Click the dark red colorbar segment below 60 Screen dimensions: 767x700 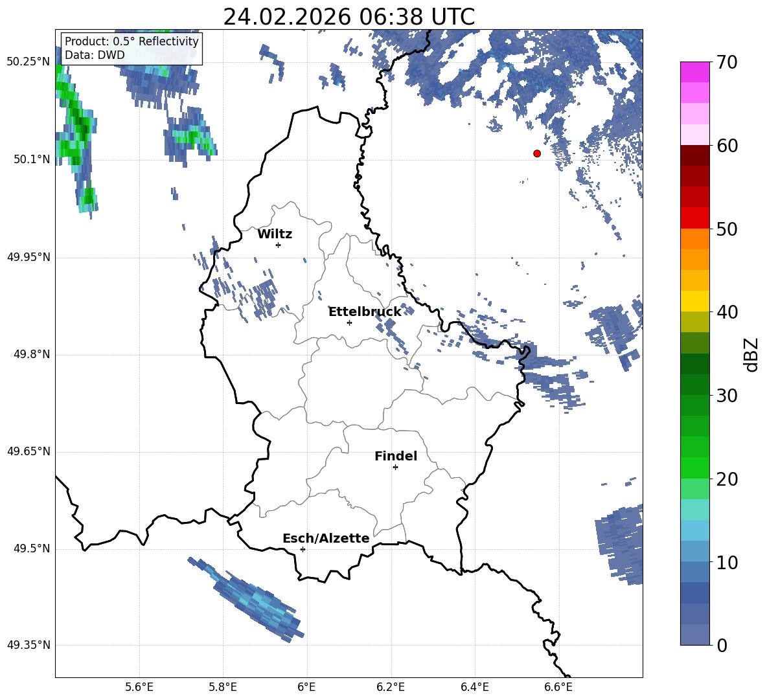pyautogui.click(x=694, y=155)
